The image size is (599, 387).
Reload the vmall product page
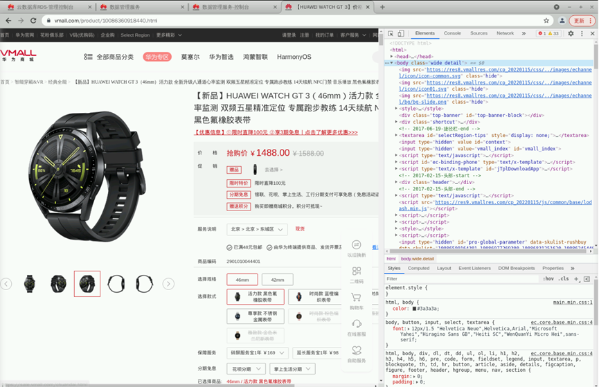[33, 21]
